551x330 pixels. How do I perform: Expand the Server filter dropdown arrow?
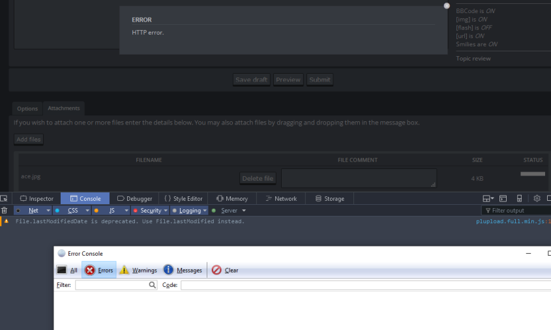click(244, 211)
